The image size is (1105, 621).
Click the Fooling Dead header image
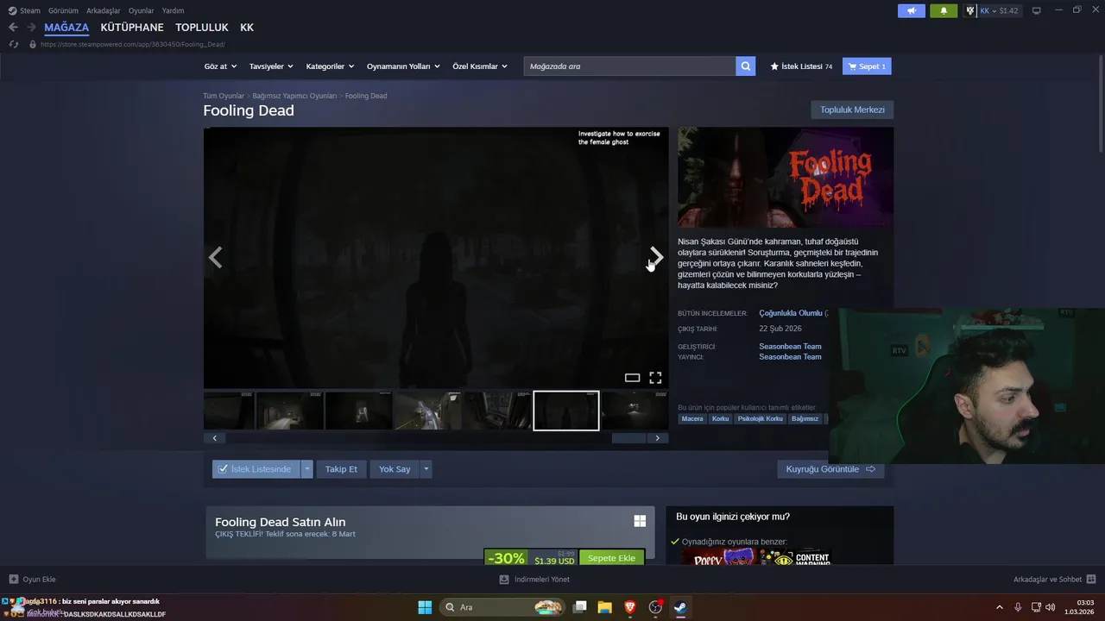786,177
